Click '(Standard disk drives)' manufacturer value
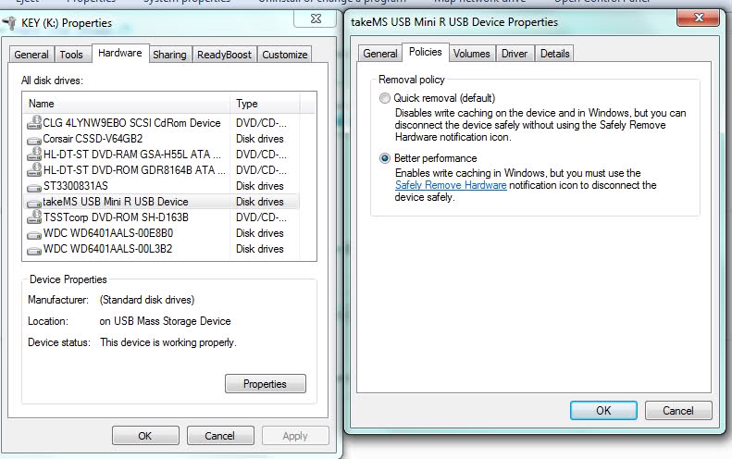The image size is (732, 459). tap(147, 300)
